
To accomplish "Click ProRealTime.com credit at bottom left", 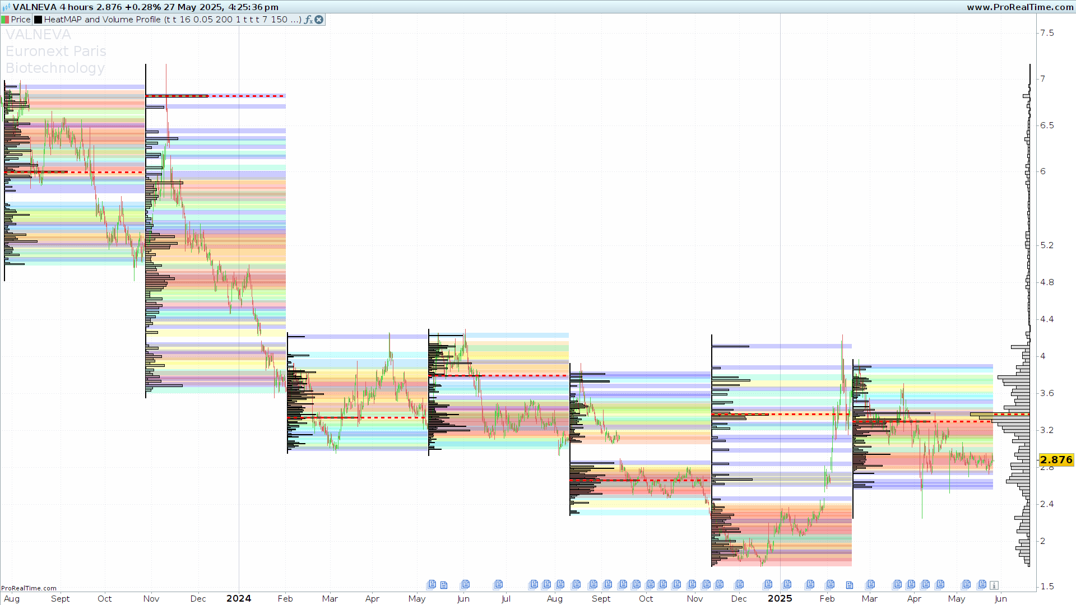I will point(29,588).
